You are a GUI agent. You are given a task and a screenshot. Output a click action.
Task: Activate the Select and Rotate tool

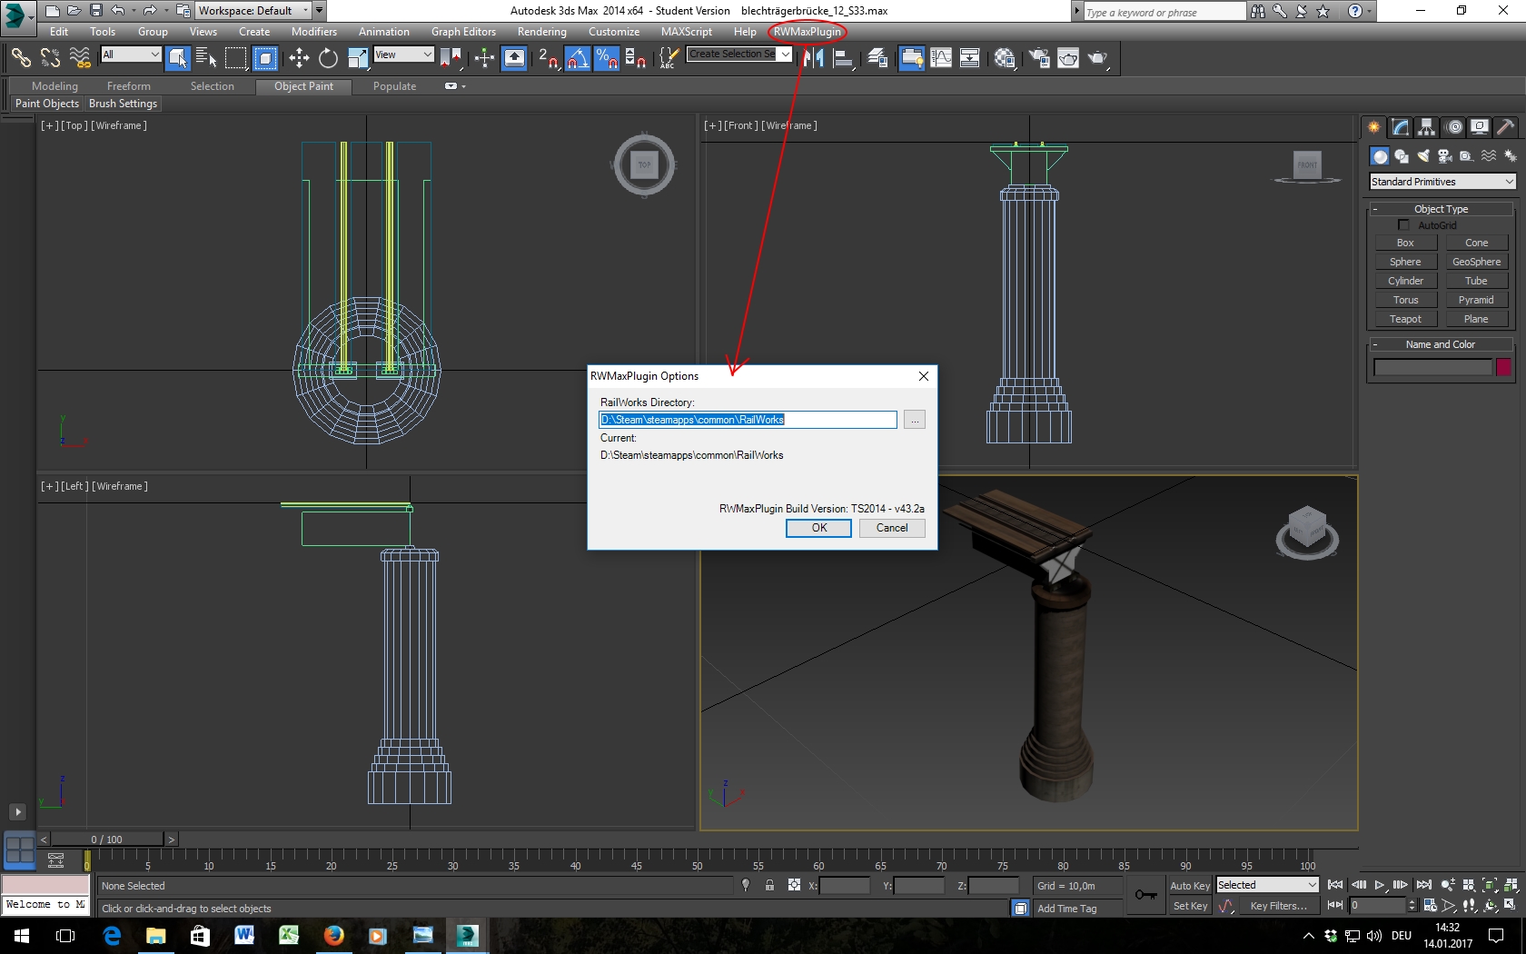click(x=328, y=58)
